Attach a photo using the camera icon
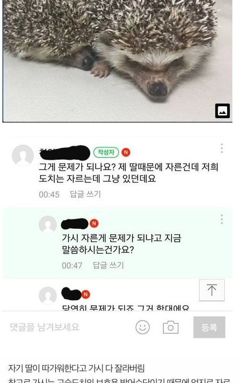Viewport: 241px width, 383px height. point(171,327)
